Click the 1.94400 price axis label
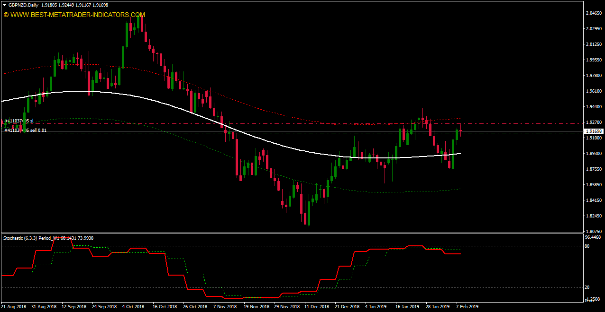This screenshot has height=312, width=605. tap(594, 107)
